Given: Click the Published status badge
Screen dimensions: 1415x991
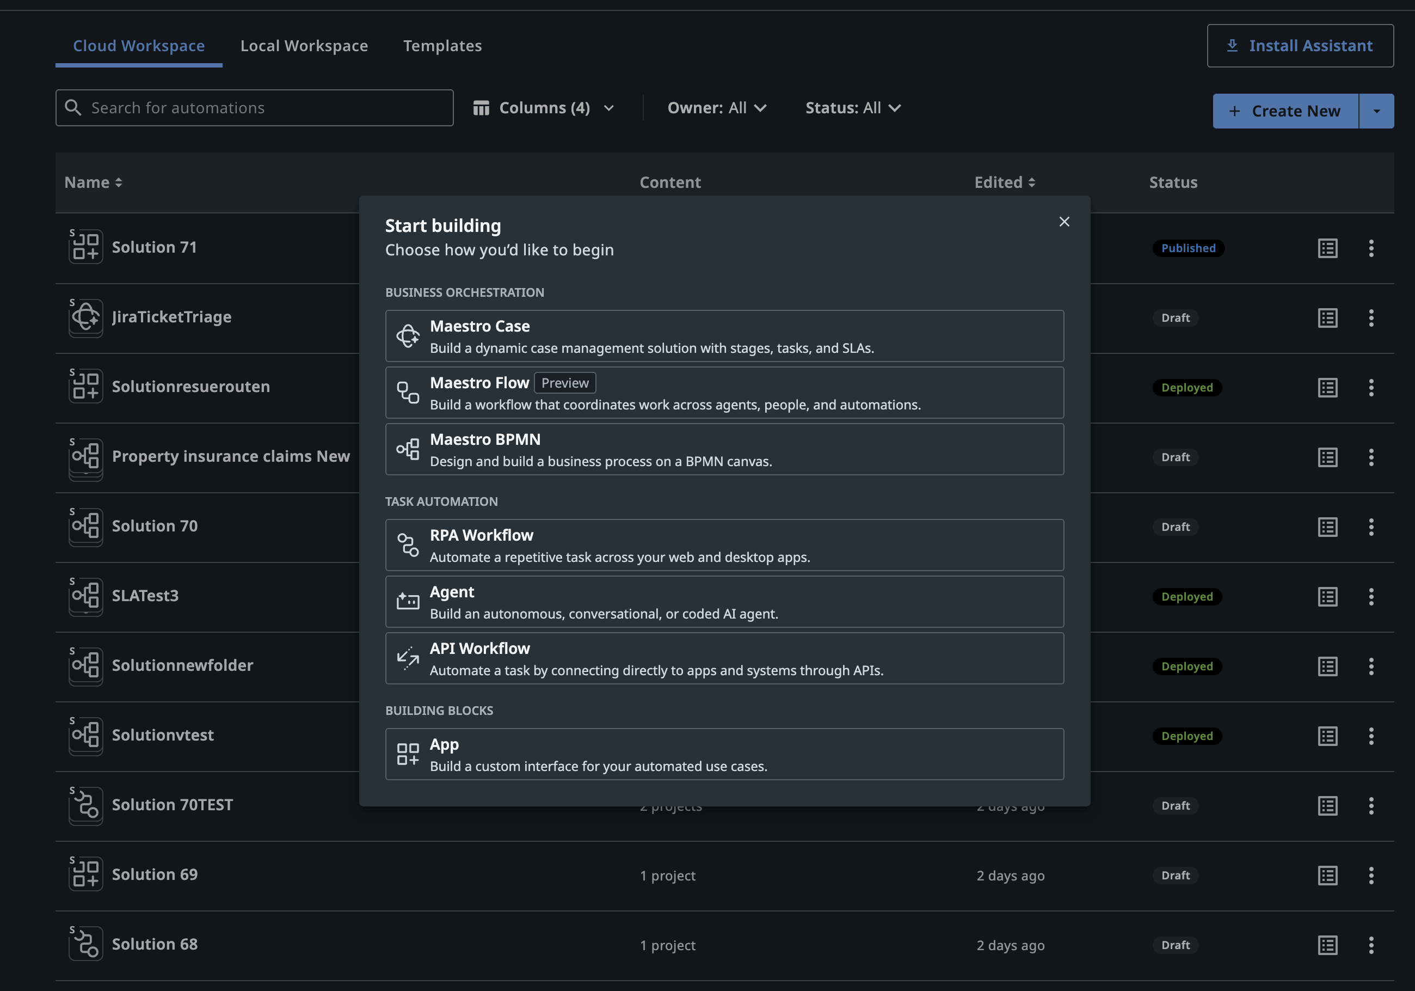Looking at the screenshot, I should (1188, 248).
